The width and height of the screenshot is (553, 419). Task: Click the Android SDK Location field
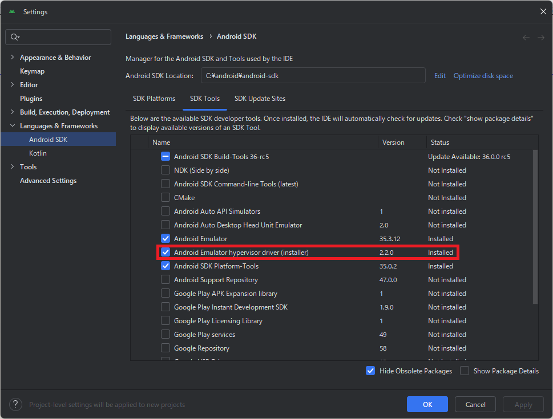point(313,76)
